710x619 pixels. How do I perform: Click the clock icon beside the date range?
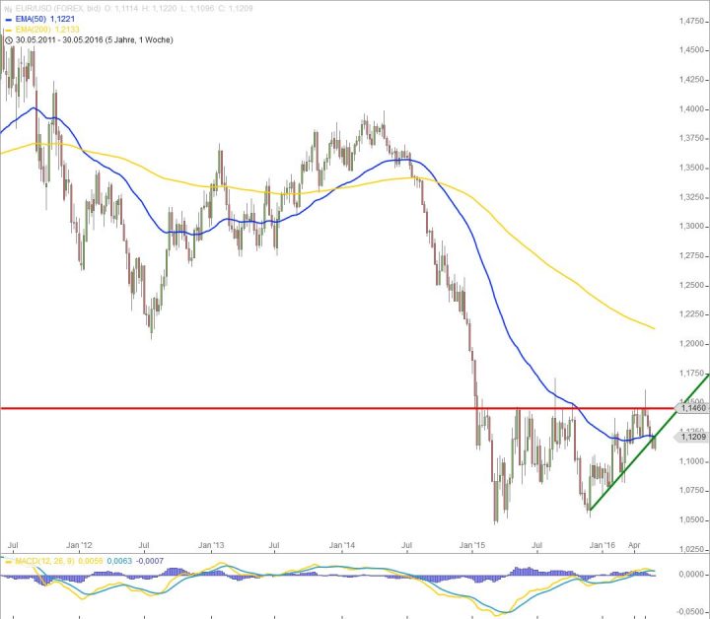click(x=8, y=40)
